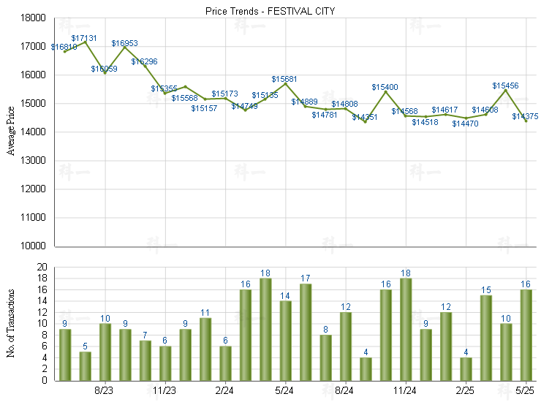The image size is (541, 402).
Task: Select the $17131 peak data point label
Action: coord(84,37)
